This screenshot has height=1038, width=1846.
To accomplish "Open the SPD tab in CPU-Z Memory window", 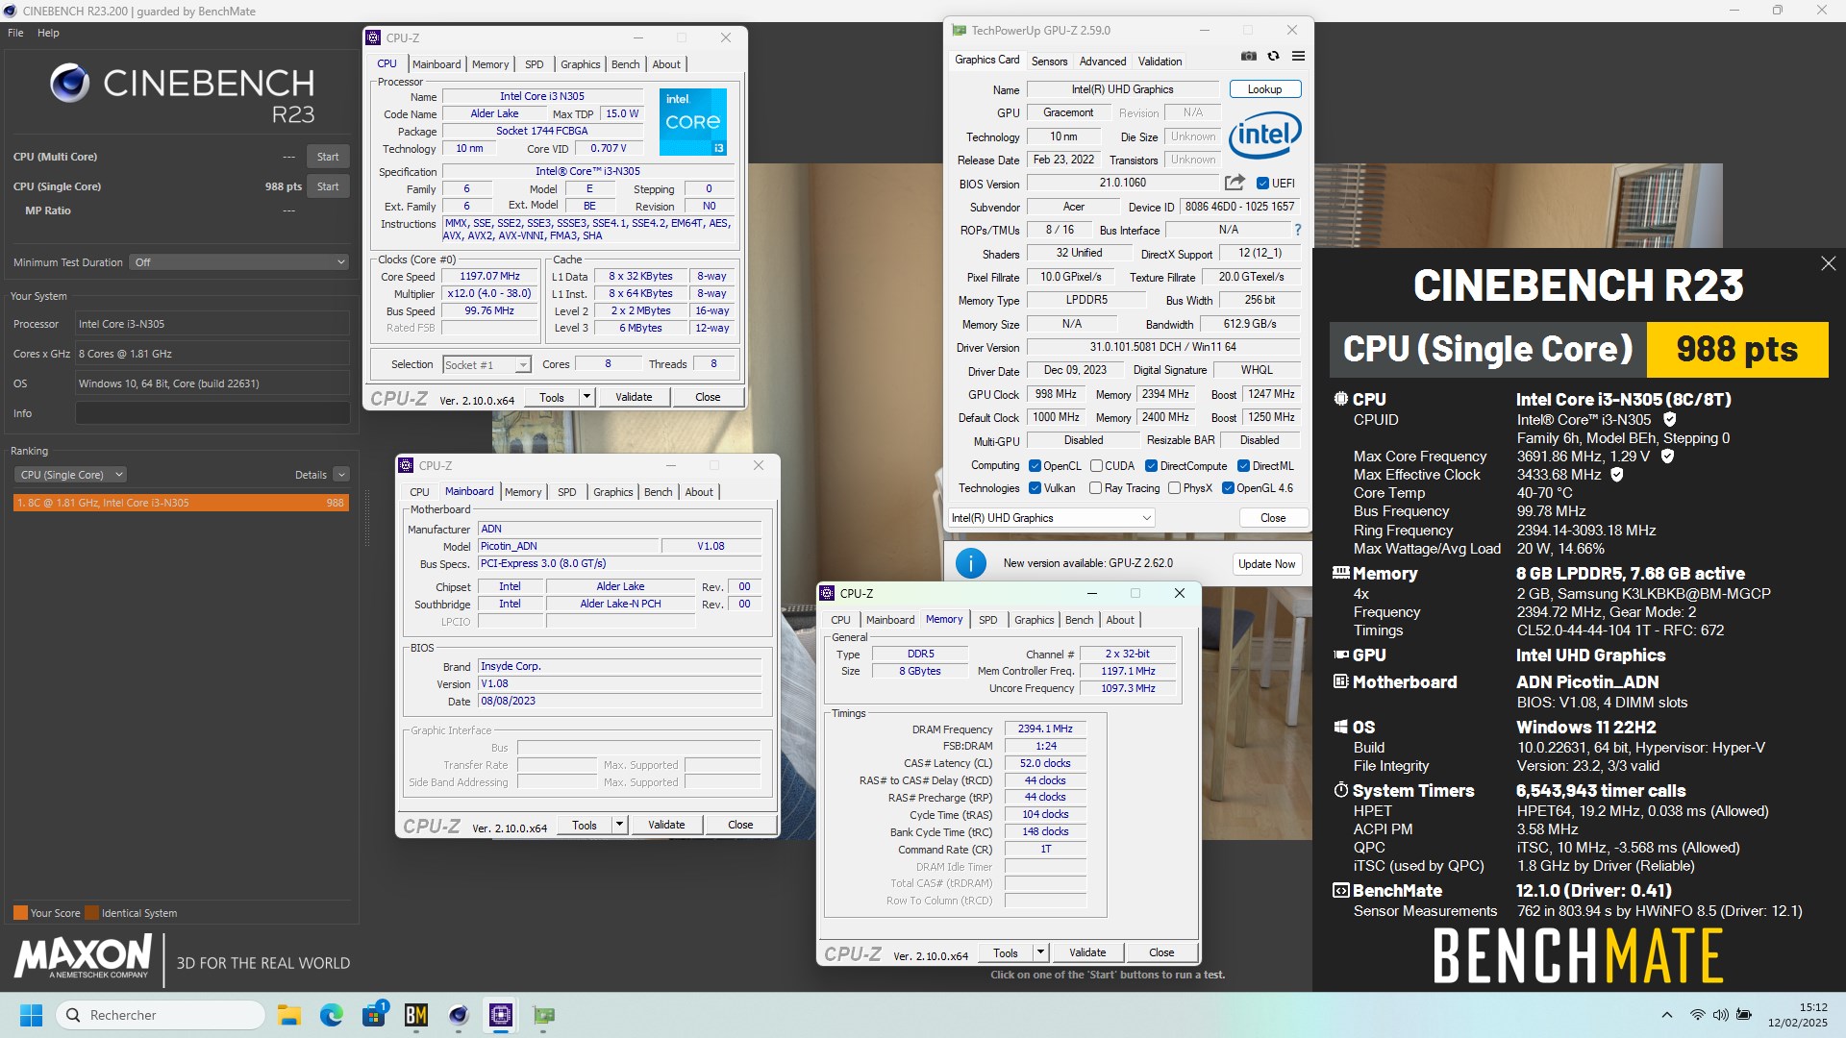I will pos(987,620).
